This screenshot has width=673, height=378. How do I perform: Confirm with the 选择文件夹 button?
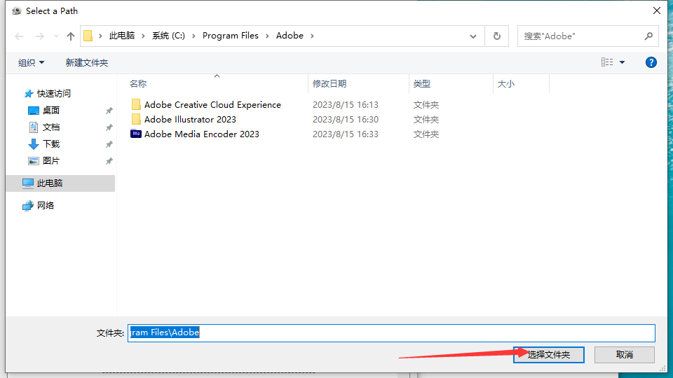point(548,355)
